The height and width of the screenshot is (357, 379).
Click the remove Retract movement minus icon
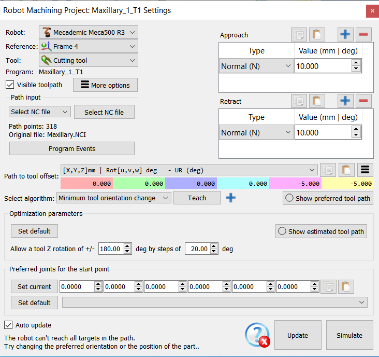[363, 101]
